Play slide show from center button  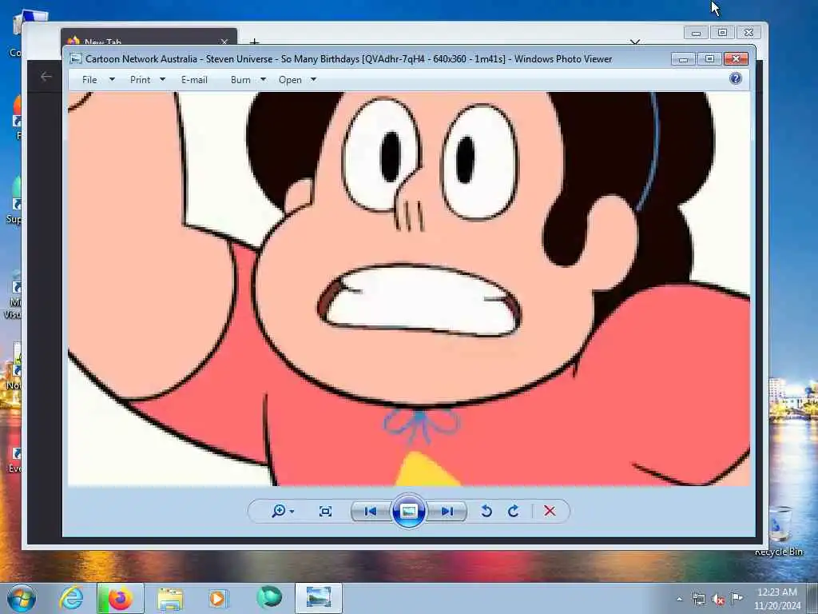tap(408, 511)
